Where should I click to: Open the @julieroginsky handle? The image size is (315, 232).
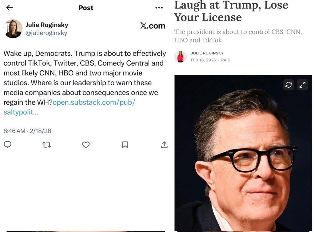coord(46,33)
